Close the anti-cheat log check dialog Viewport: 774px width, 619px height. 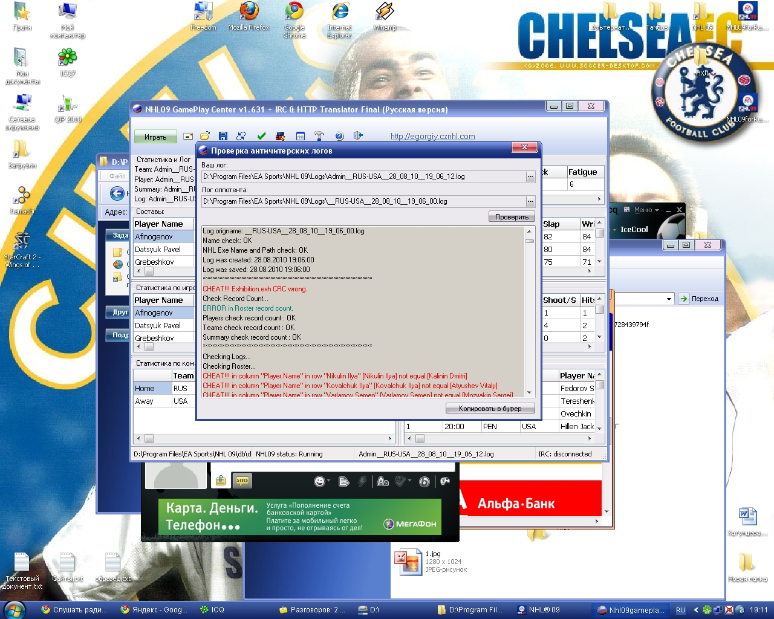point(524,147)
